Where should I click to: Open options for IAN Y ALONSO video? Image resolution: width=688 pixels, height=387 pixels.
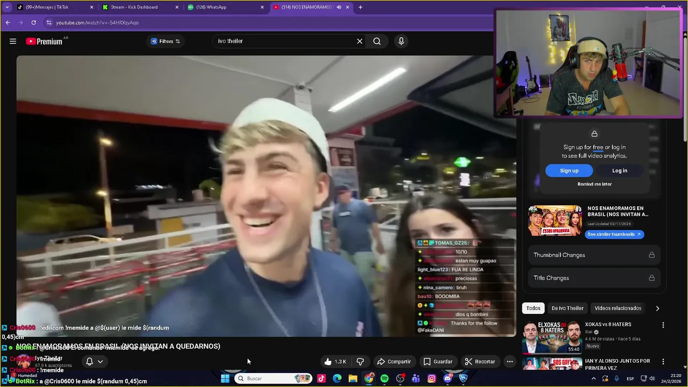tap(663, 362)
